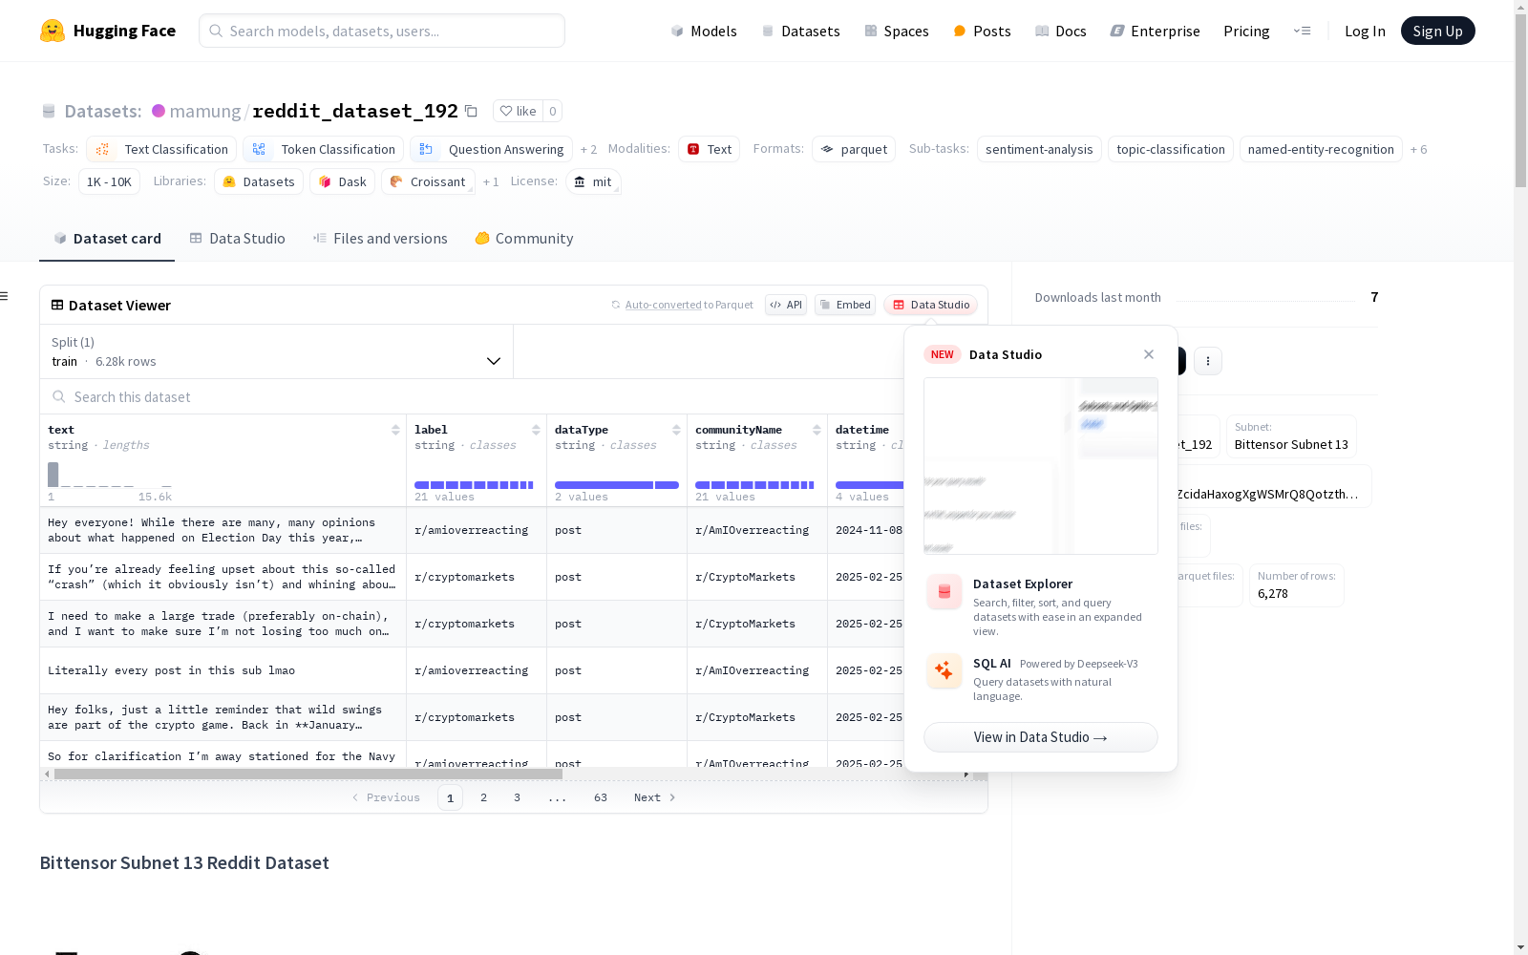1528x955 pixels.
Task: Switch to the Data Studio tab
Action: point(237,239)
